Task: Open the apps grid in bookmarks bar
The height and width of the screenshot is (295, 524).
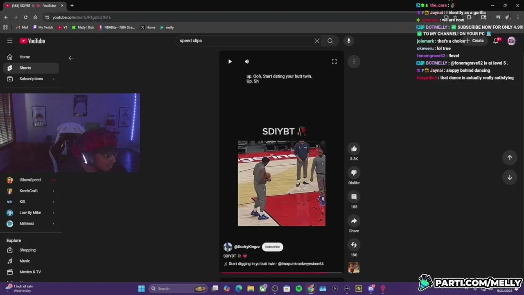Action: [5, 27]
